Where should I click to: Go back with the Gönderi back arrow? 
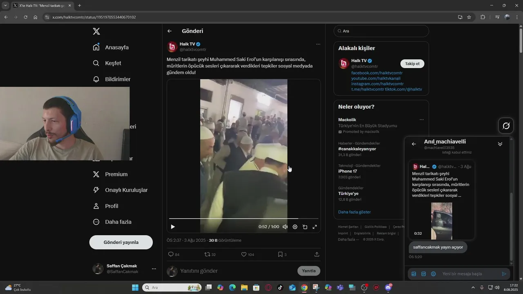click(170, 31)
